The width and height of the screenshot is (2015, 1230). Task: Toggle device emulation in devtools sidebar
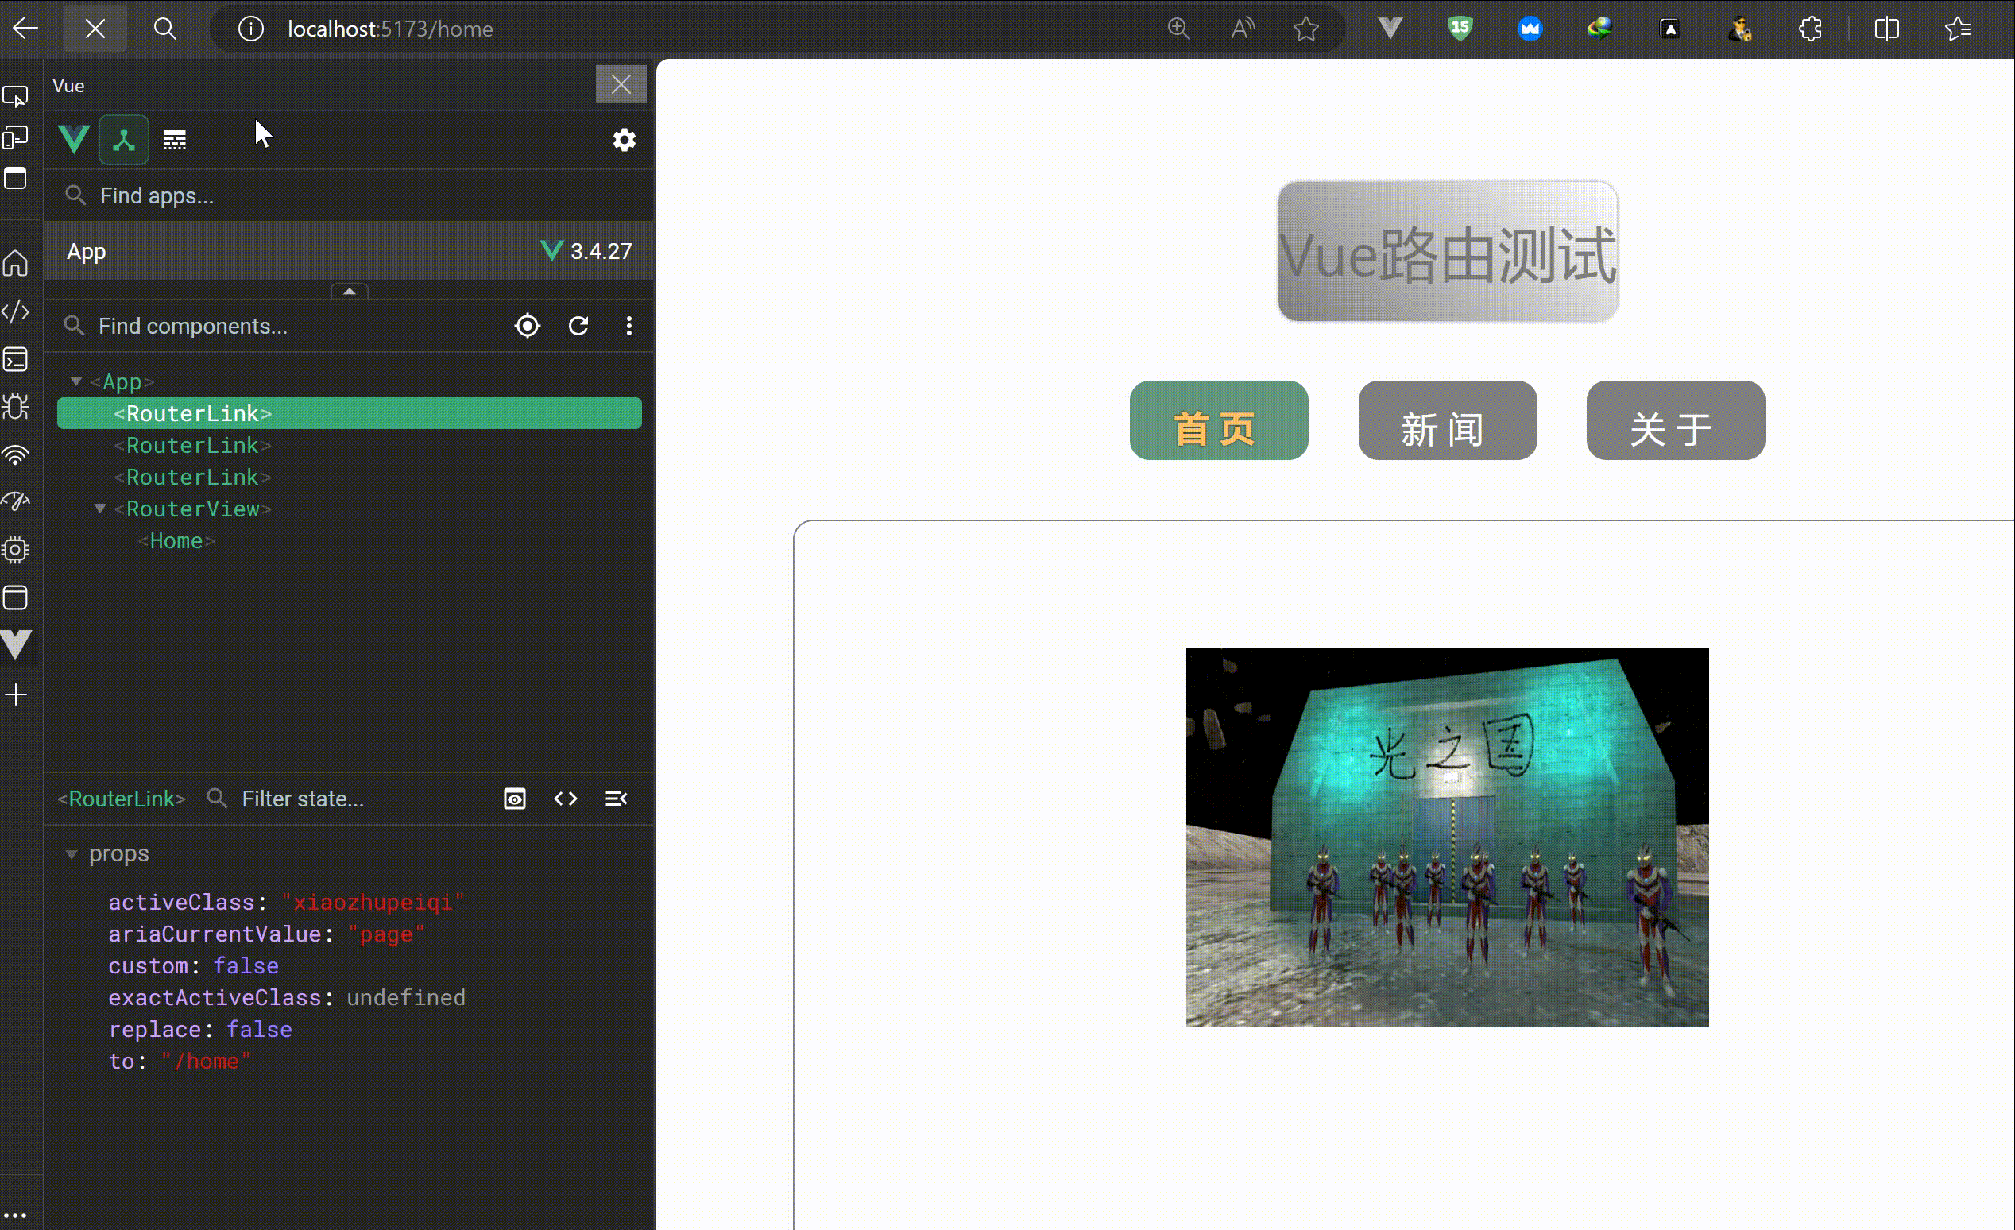pyautogui.click(x=16, y=137)
